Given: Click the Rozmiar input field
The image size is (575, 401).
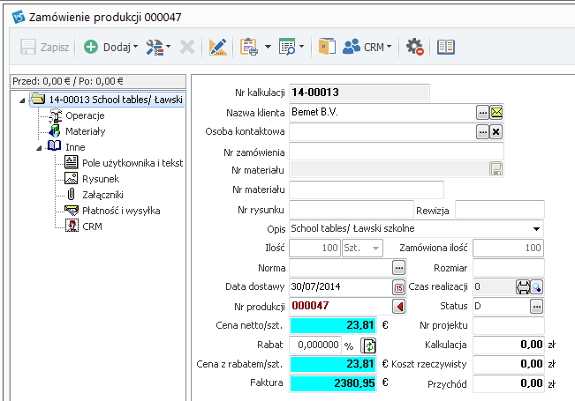Looking at the screenshot, I should (x=508, y=268).
